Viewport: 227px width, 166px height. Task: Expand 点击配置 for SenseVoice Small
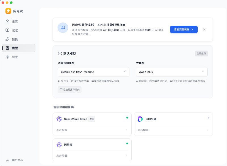pyautogui.click(x=62, y=130)
